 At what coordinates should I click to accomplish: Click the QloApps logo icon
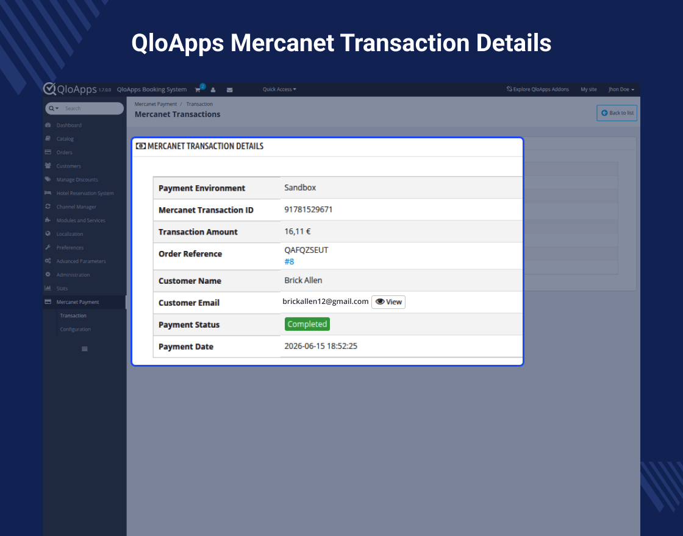(x=49, y=88)
